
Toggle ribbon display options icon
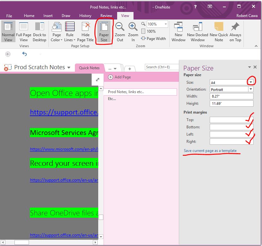pos(210,7)
